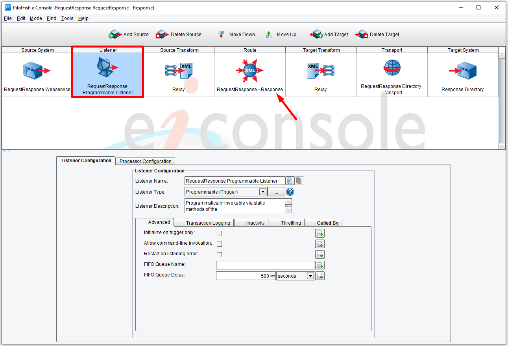Switch to the Throttling tab
This screenshot has height=346, width=508.
coord(287,223)
